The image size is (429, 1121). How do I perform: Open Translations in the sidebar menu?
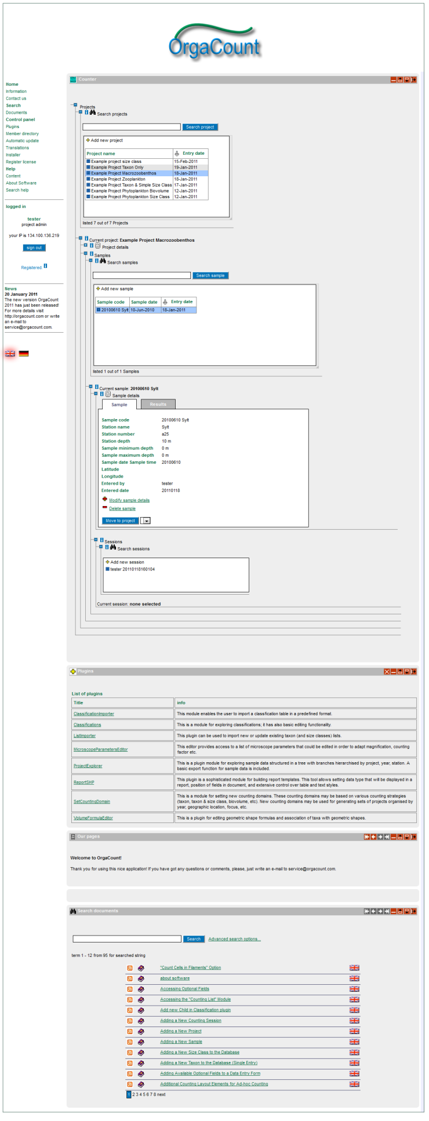(x=17, y=147)
